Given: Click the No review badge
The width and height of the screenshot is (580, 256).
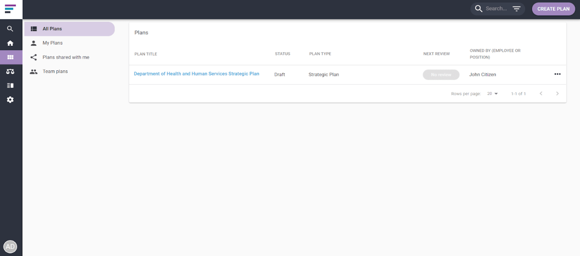Looking at the screenshot, I should click(x=441, y=75).
